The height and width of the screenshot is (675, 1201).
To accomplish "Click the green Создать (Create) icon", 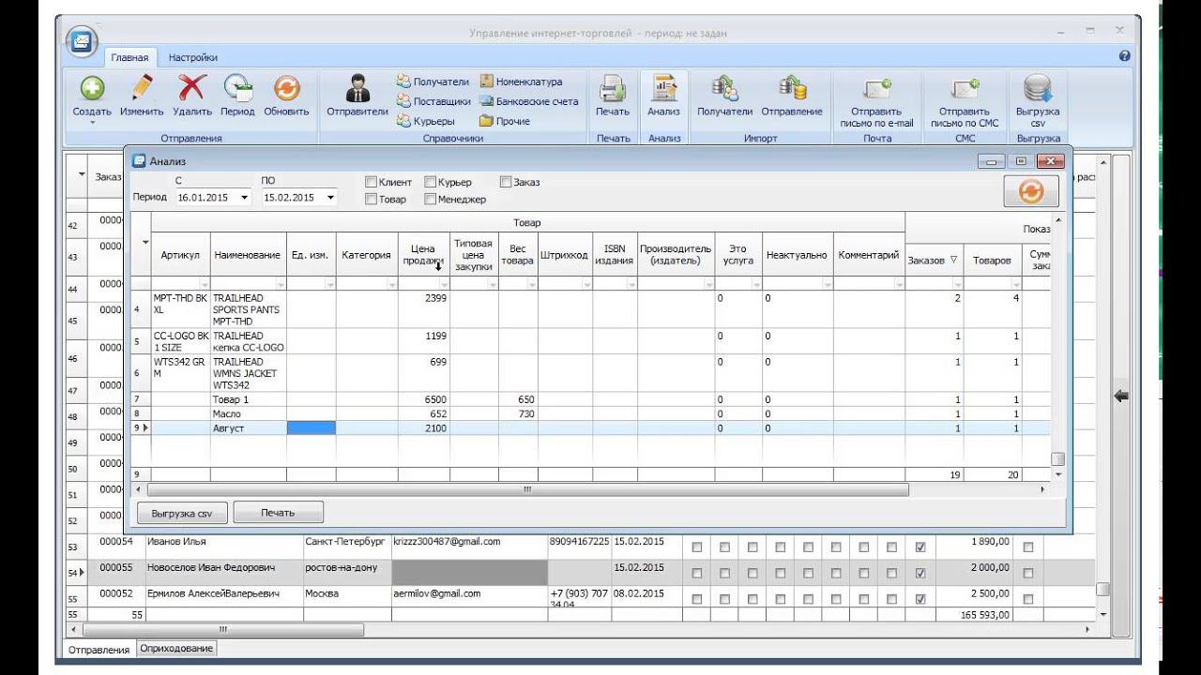I will coord(92,88).
